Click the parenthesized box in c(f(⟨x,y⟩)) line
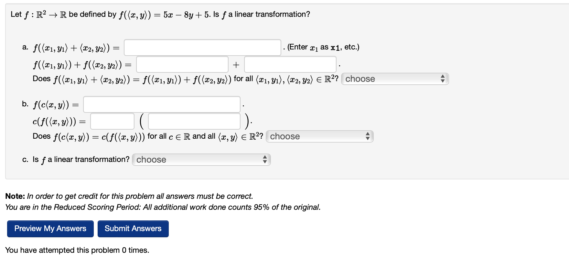Image resolution: width=569 pixels, height=256 pixels. [x=193, y=121]
